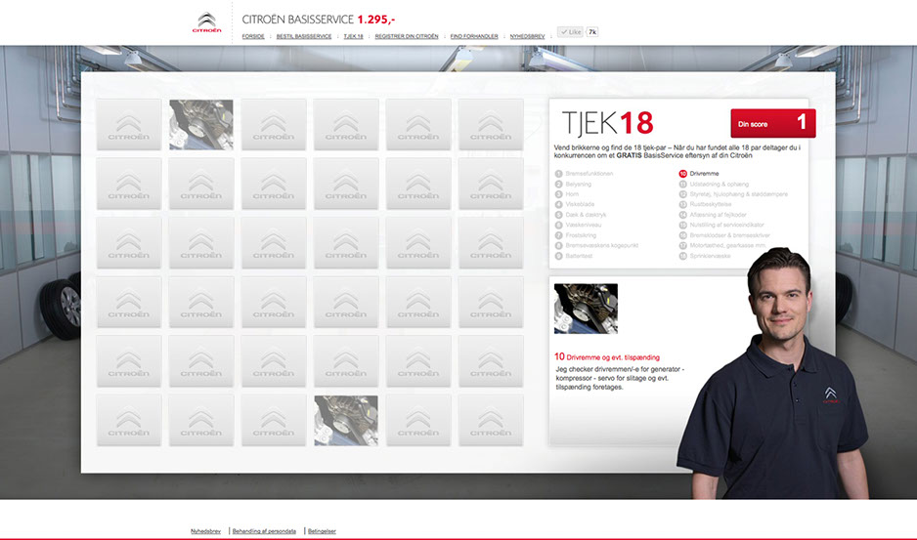This screenshot has height=540, width=917.
Task: Open REGISTRER DIN CITROËN page
Action: 407,36
